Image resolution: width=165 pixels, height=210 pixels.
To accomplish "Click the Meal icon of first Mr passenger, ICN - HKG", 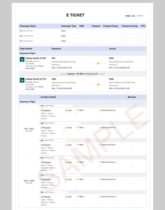I will (x=78, y=110).
